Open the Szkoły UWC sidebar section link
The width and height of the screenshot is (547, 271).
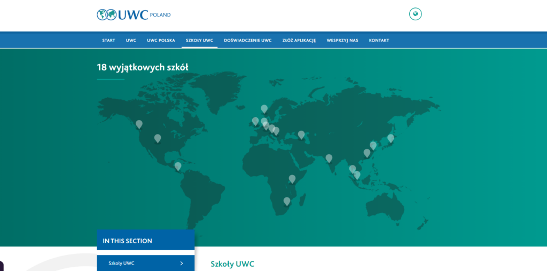tap(145, 263)
